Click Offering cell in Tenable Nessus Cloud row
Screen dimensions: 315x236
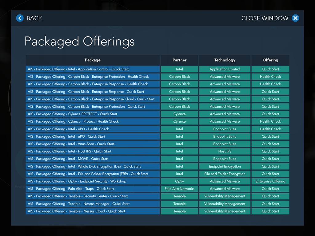270,211
